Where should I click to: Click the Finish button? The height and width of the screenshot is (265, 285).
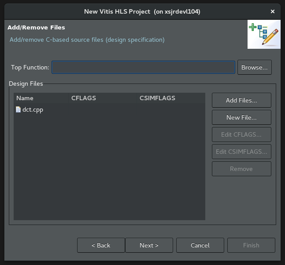tap(251, 245)
